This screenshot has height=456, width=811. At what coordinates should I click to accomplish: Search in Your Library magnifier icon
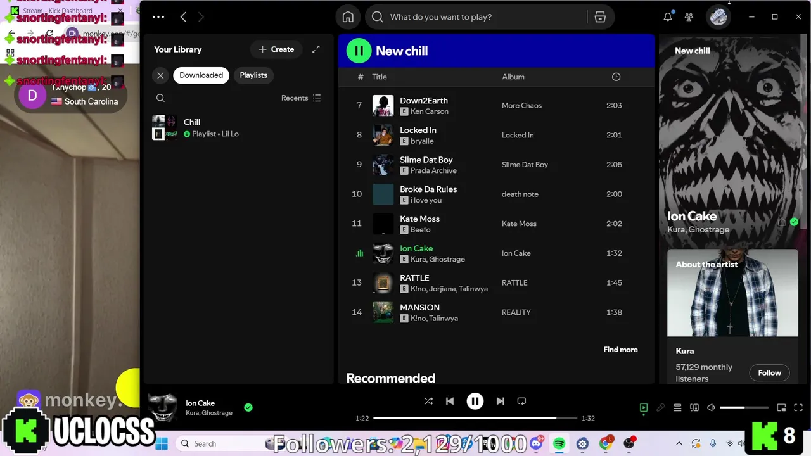click(x=160, y=98)
